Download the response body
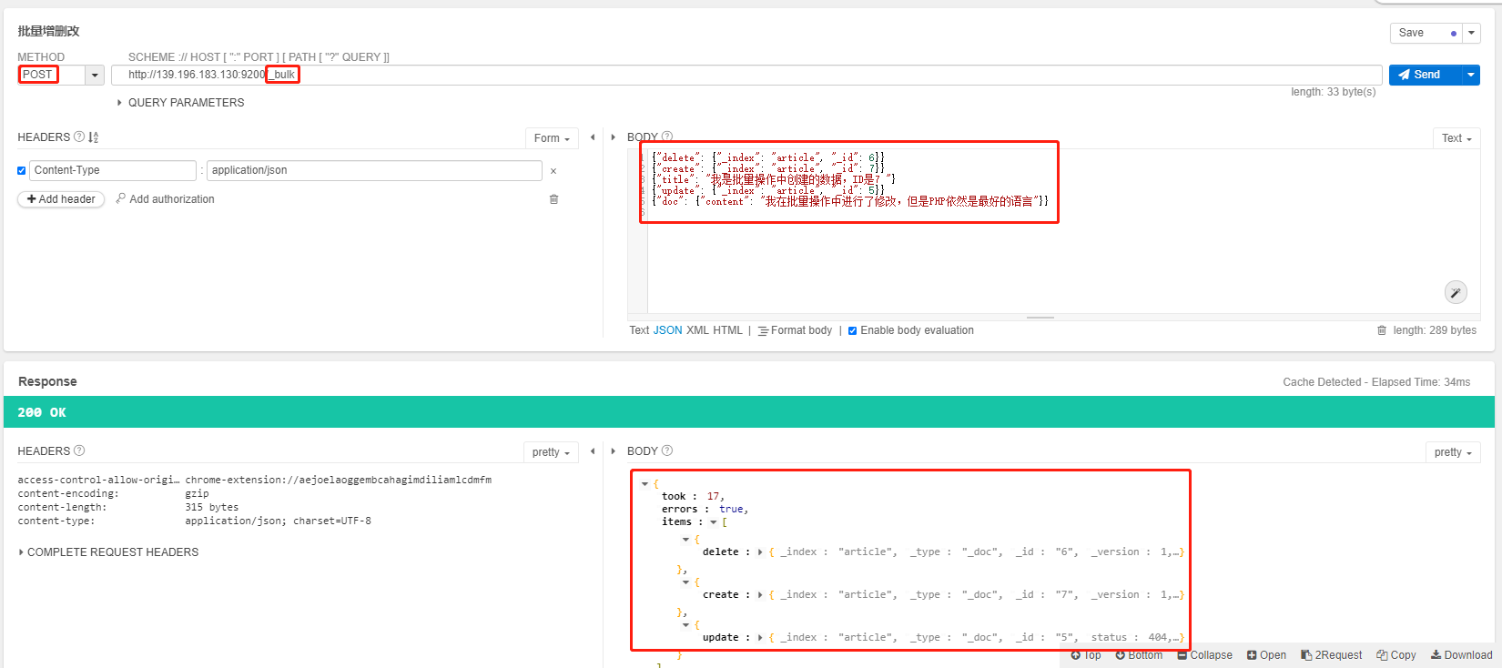 coord(1461,655)
